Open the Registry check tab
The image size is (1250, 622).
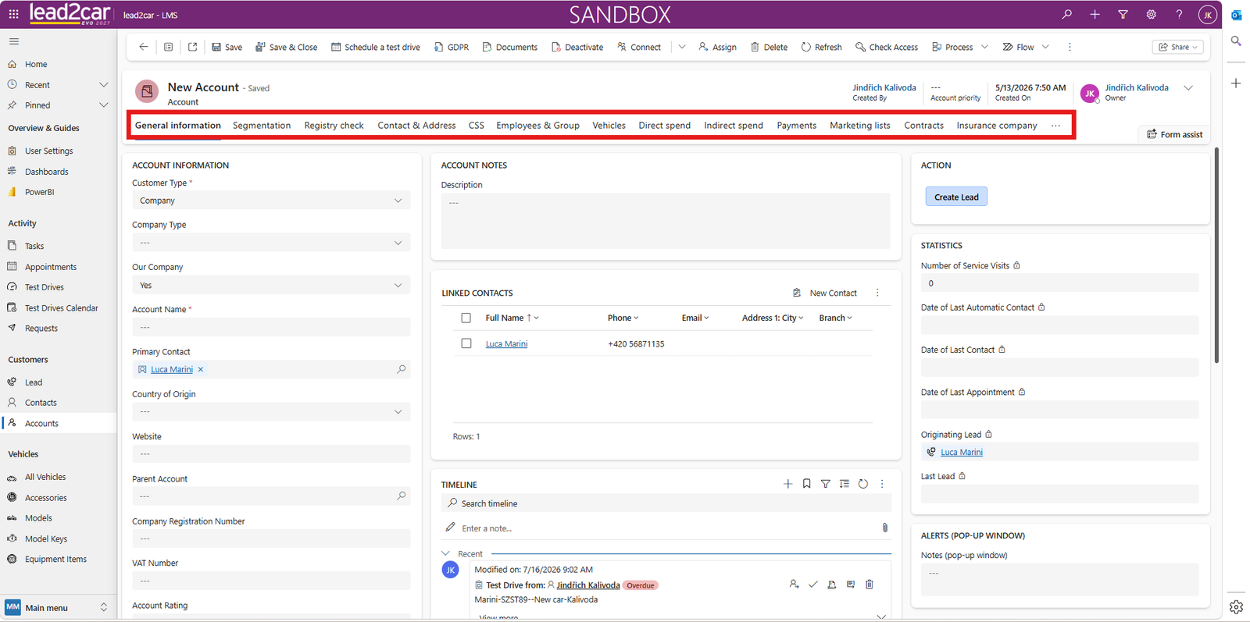(334, 125)
